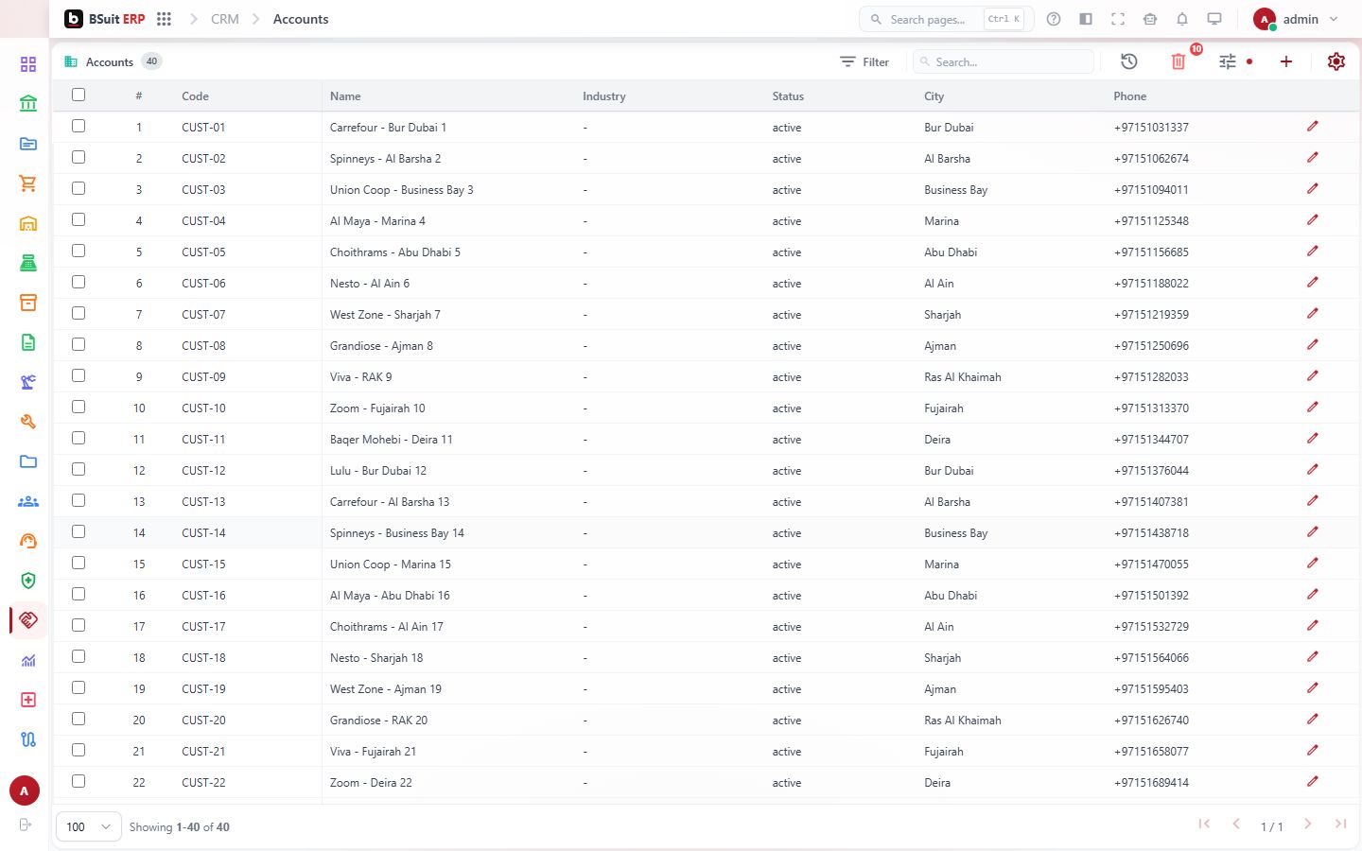This screenshot has width=1362, height=851.
Task: Sort by the Status column header
Action: [788, 96]
